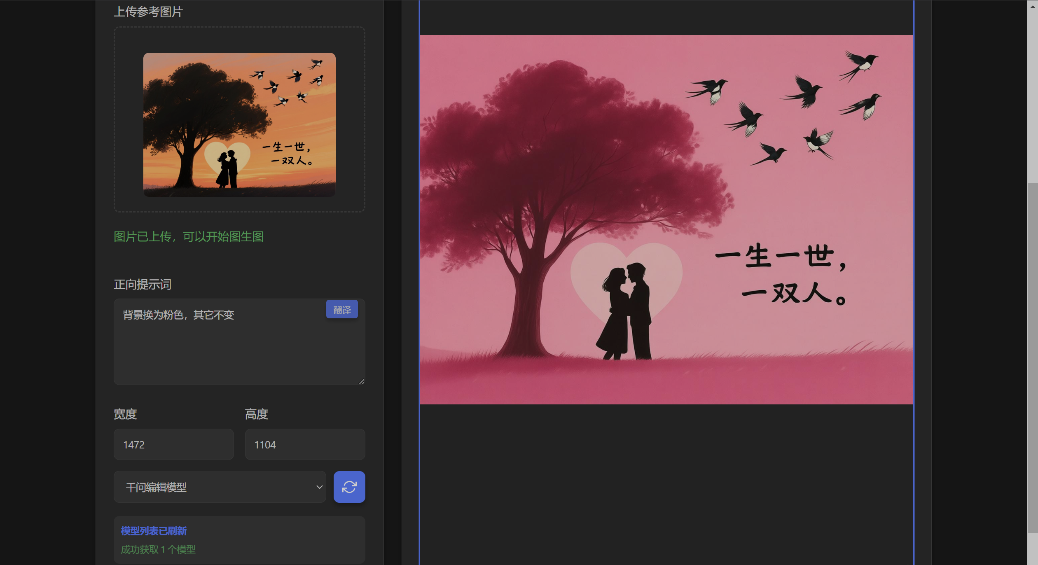Screen dimensions: 1038x565
Task: Click the uploaded sunset reference thumbnail
Action: pyautogui.click(x=239, y=124)
